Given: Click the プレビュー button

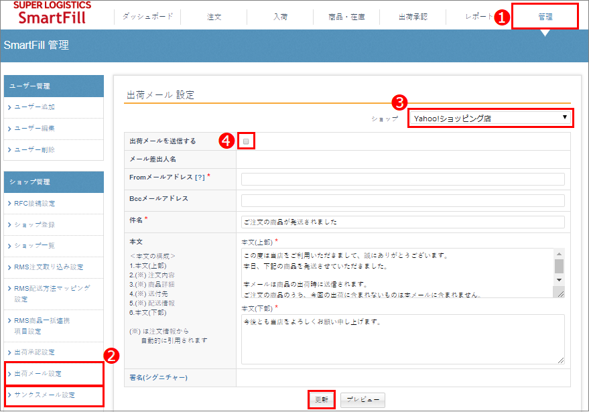Looking at the screenshot, I should coord(363,400).
